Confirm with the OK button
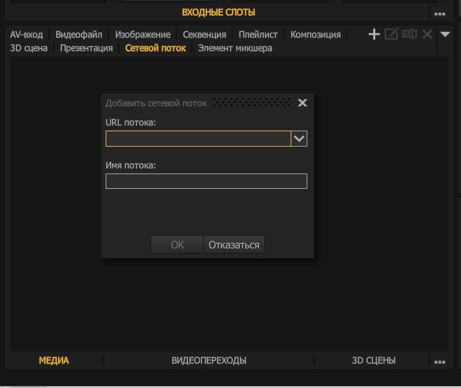 pos(177,245)
